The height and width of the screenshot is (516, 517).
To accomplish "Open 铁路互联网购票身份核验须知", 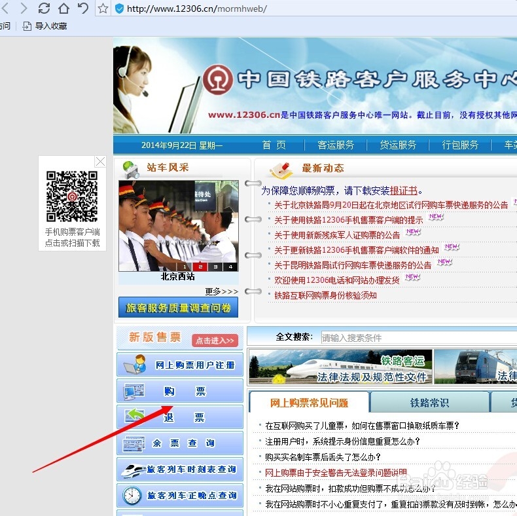I will 325,295.
